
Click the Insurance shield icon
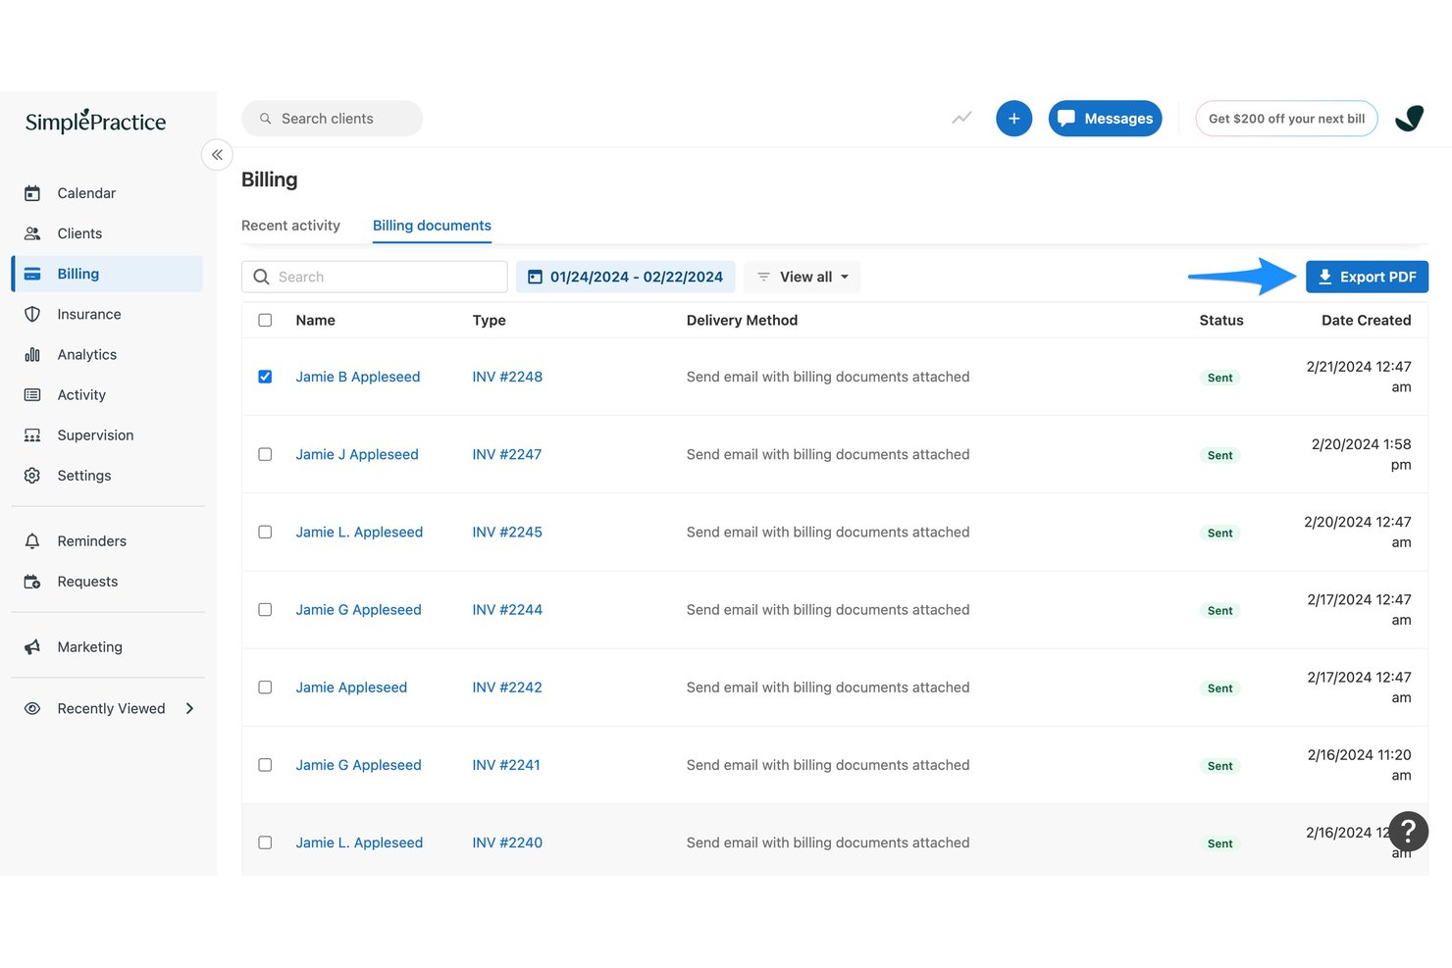pos(32,314)
